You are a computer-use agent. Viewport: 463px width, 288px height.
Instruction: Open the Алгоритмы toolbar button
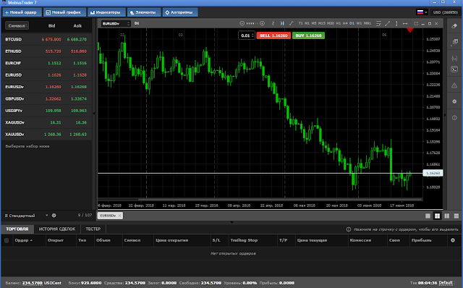coord(180,12)
